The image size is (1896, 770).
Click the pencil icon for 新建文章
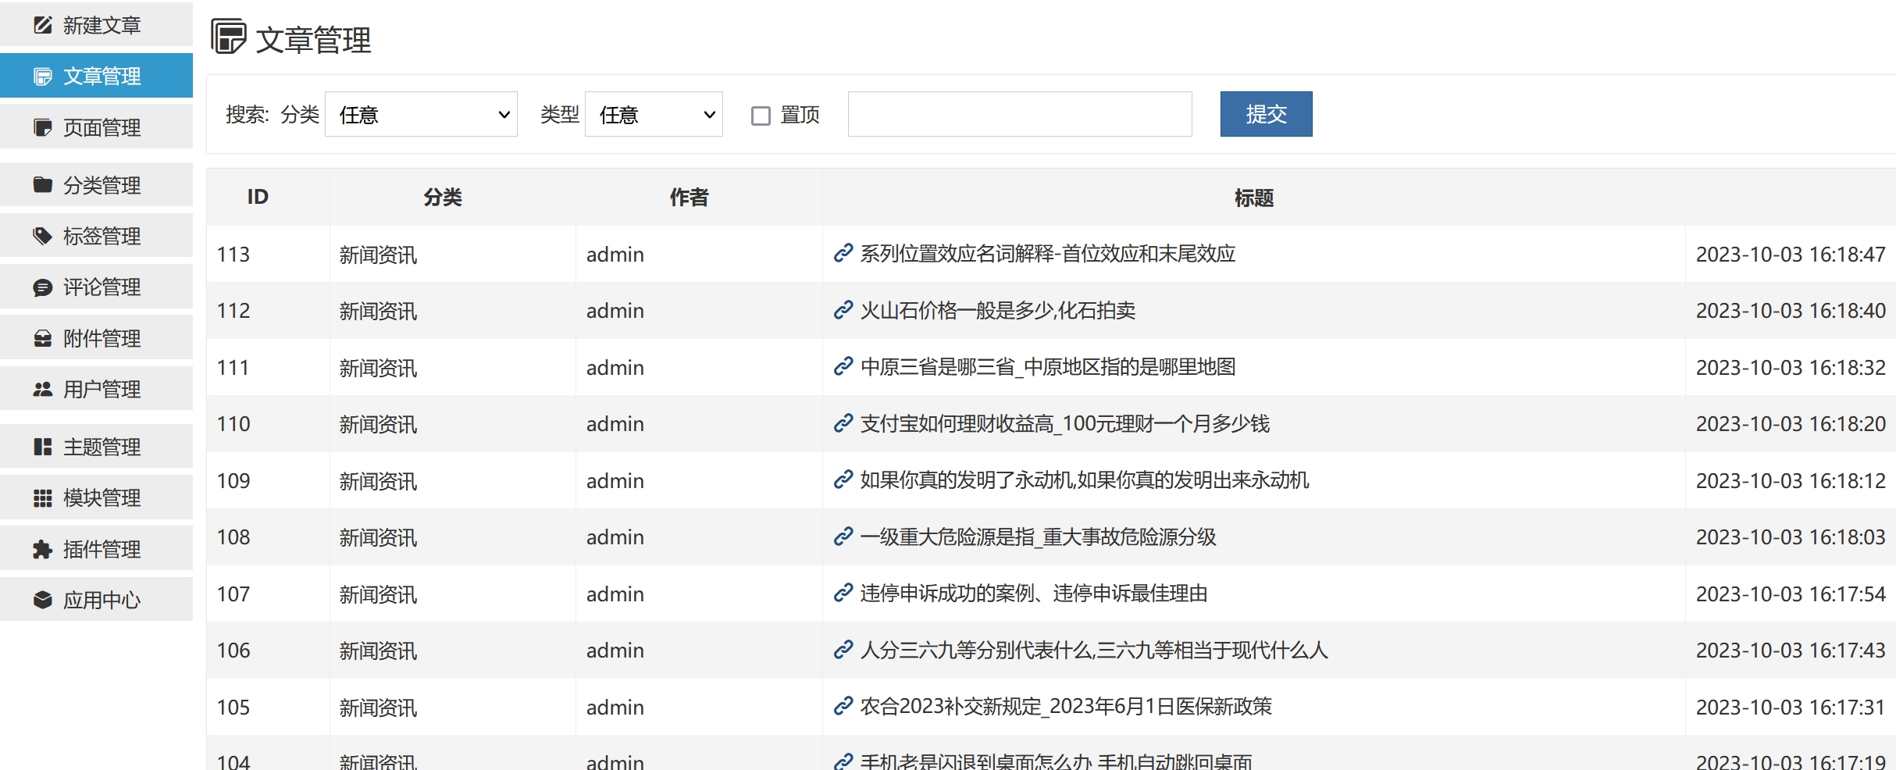coord(43,25)
